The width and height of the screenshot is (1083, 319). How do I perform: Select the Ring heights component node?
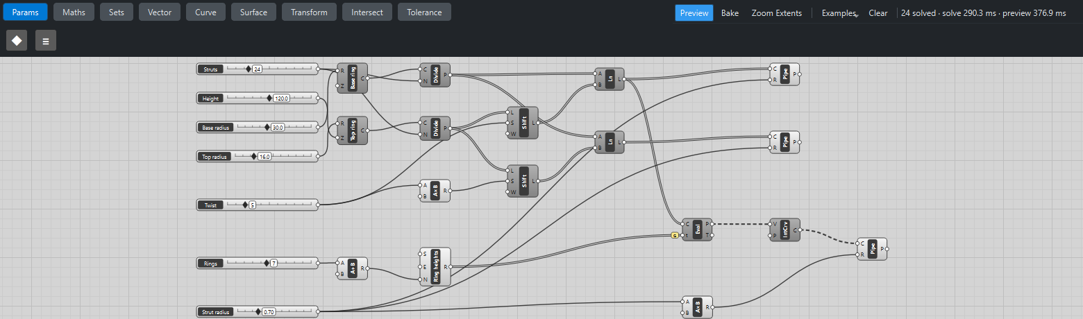click(x=435, y=266)
